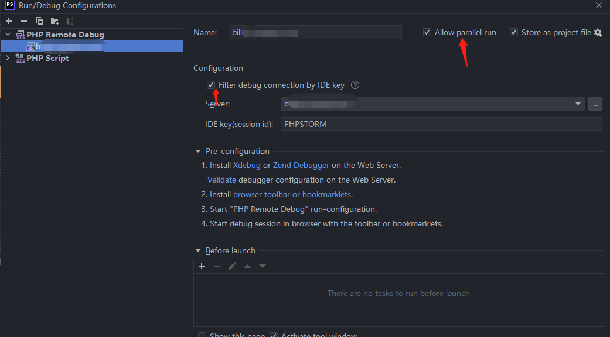Click Validate debugger configuration link
This screenshot has width=610, height=337.
coord(221,180)
